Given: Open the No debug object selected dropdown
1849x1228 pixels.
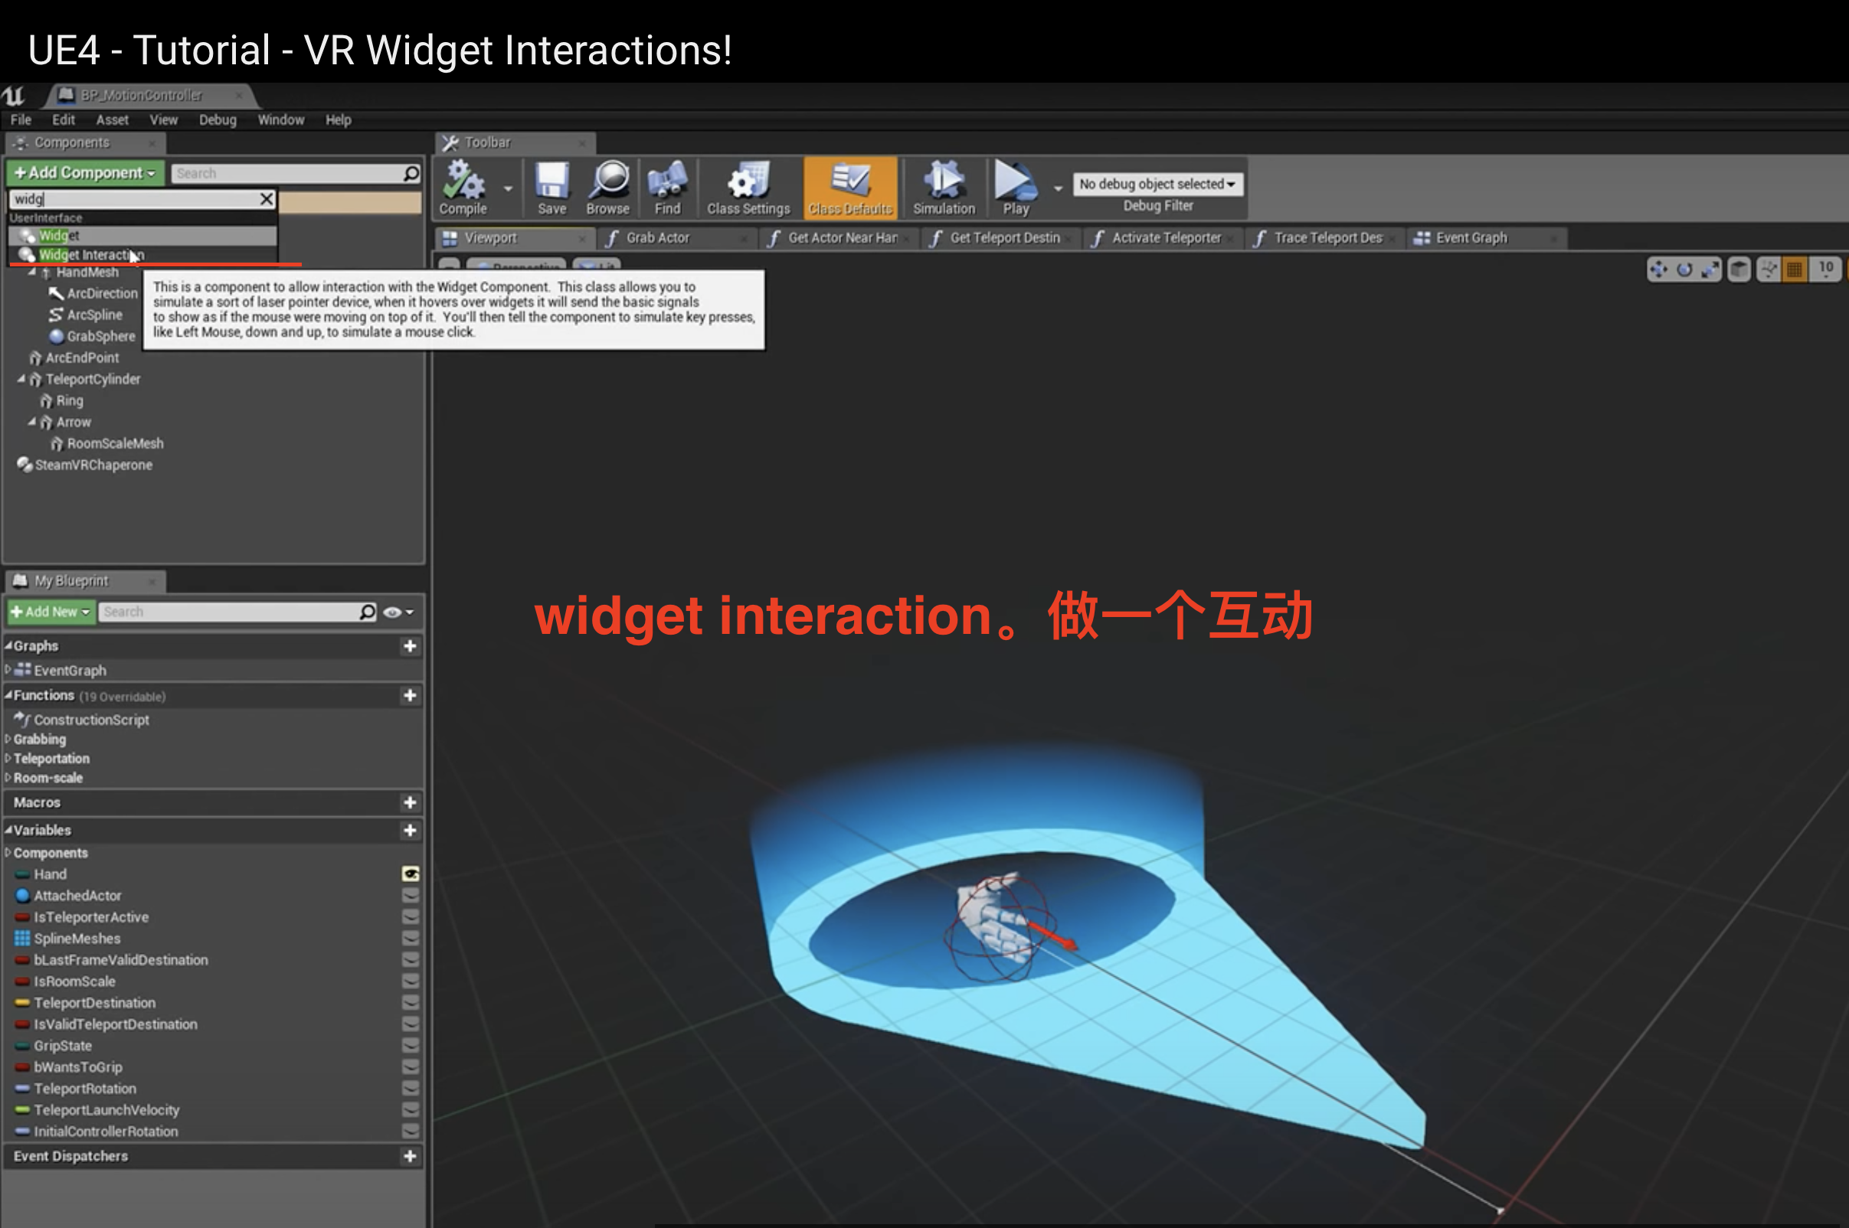Looking at the screenshot, I should click(x=1158, y=183).
